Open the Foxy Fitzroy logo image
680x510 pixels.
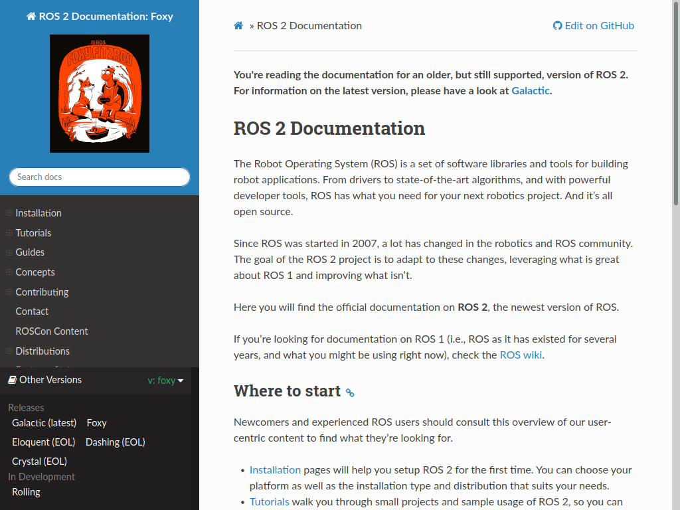point(100,94)
